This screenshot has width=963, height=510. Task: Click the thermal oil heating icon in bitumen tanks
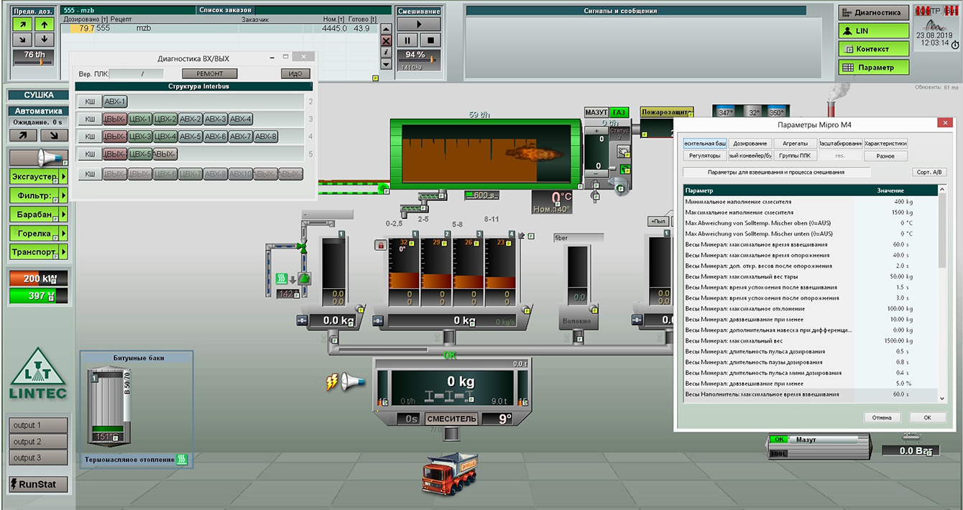182,459
